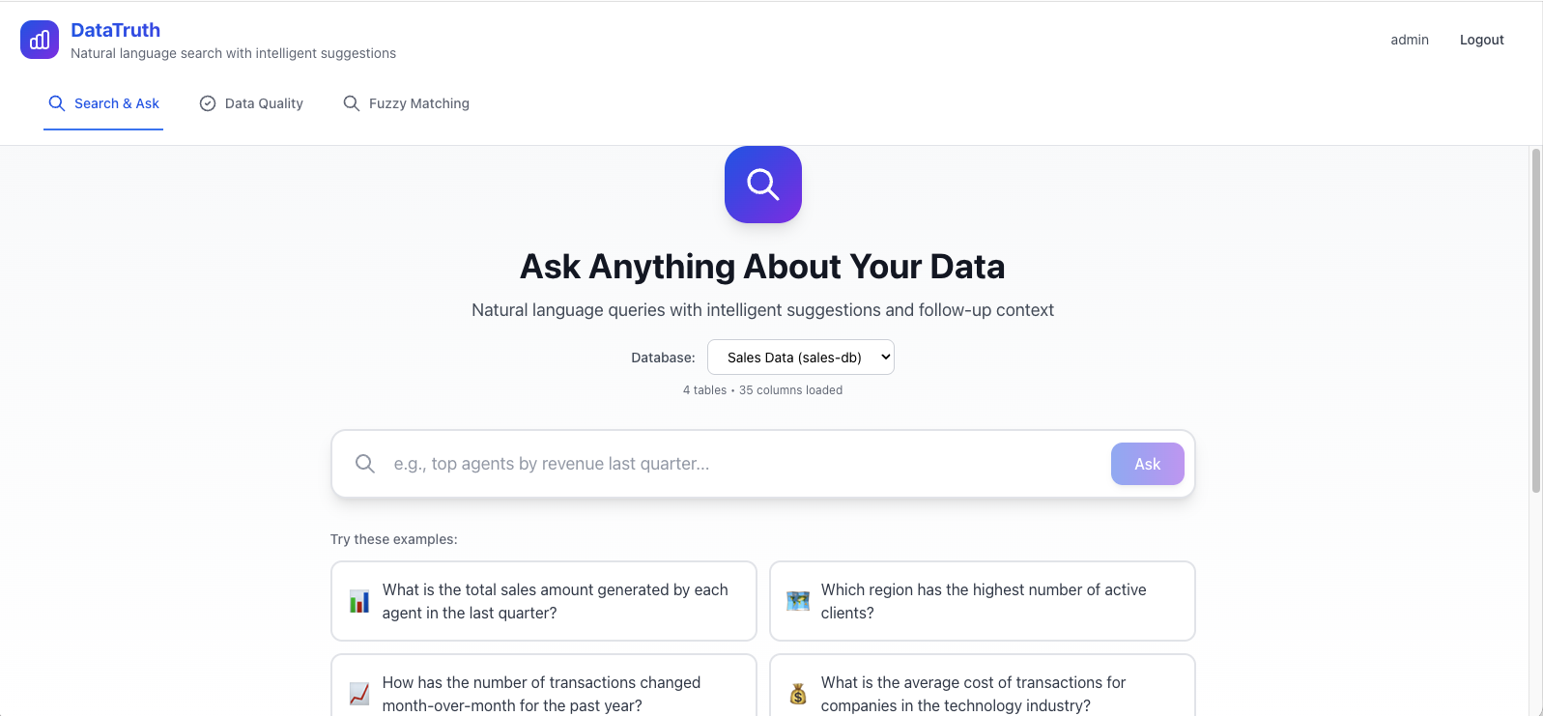
Task: Click the search icon beside Search & Ask label
Action: [x=56, y=102]
